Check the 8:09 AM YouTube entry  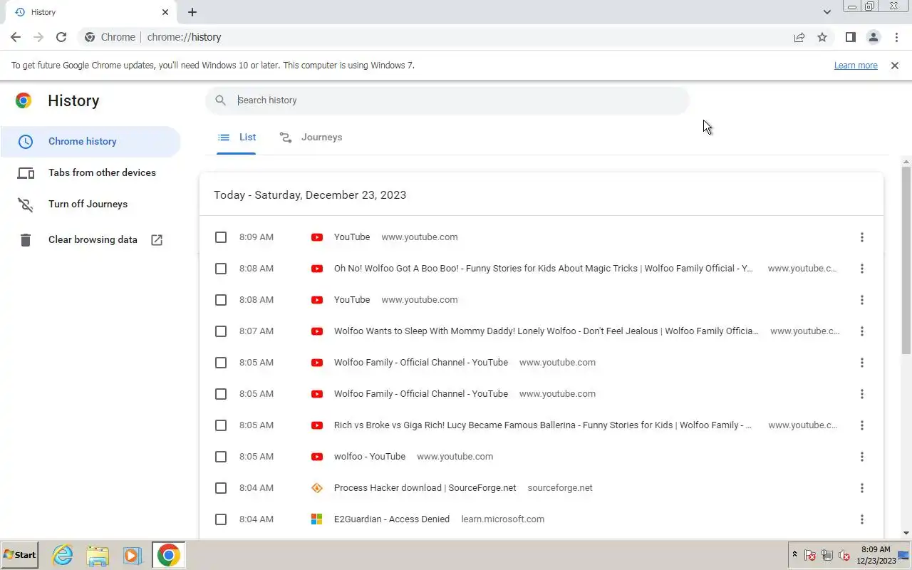[221, 237]
